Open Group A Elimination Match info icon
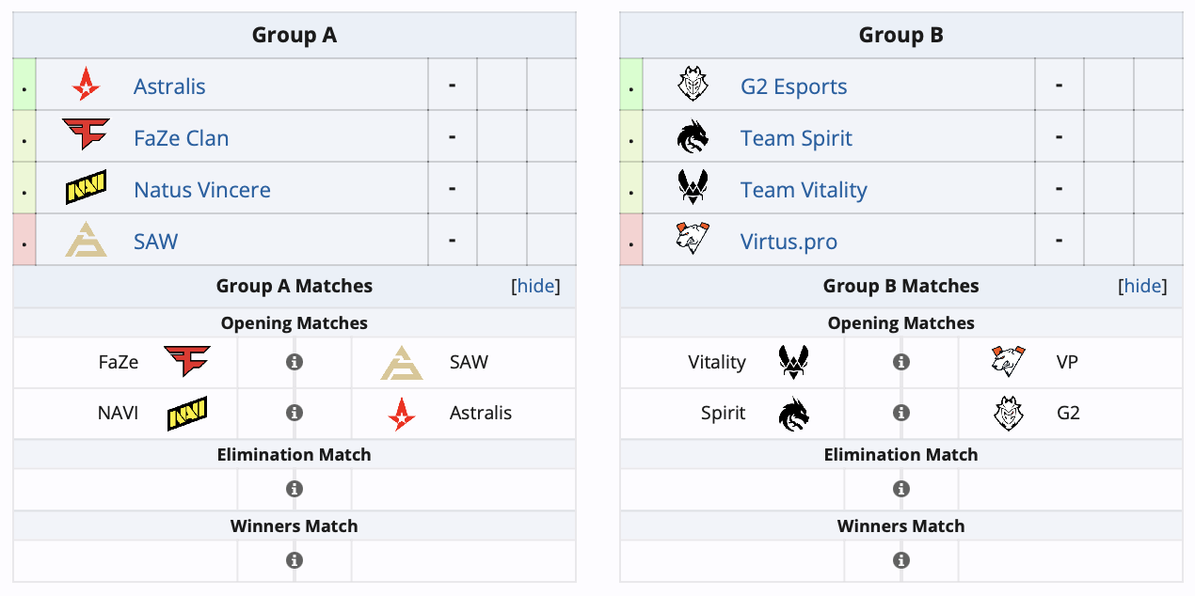Viewport: 1195px width, 596px height. pos(295,489)
